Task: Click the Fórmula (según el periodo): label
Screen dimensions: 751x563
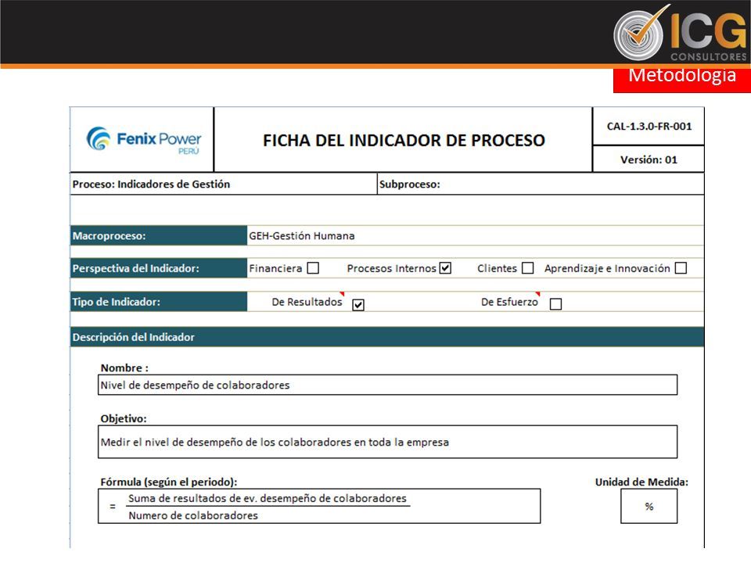Action: (x=169, y=482)
